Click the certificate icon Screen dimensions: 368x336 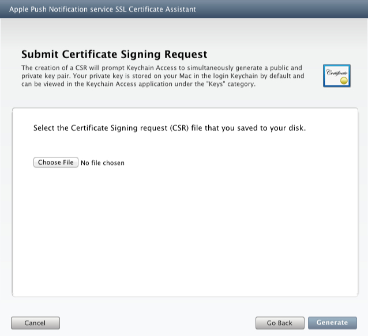tap(336, 75)
